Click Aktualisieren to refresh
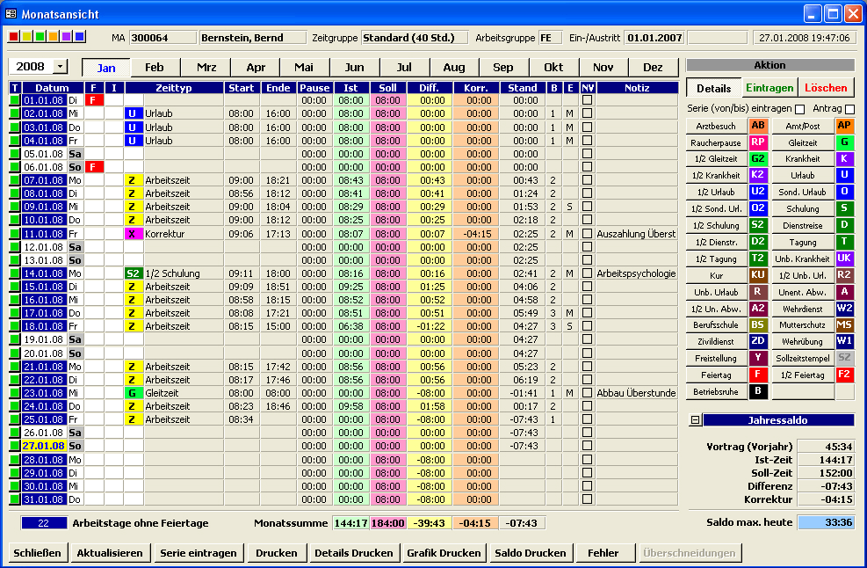 click(x=110, y=552)
